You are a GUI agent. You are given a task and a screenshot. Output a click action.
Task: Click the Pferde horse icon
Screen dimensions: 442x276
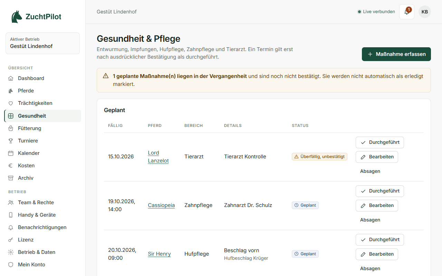(x=11, y=91)
